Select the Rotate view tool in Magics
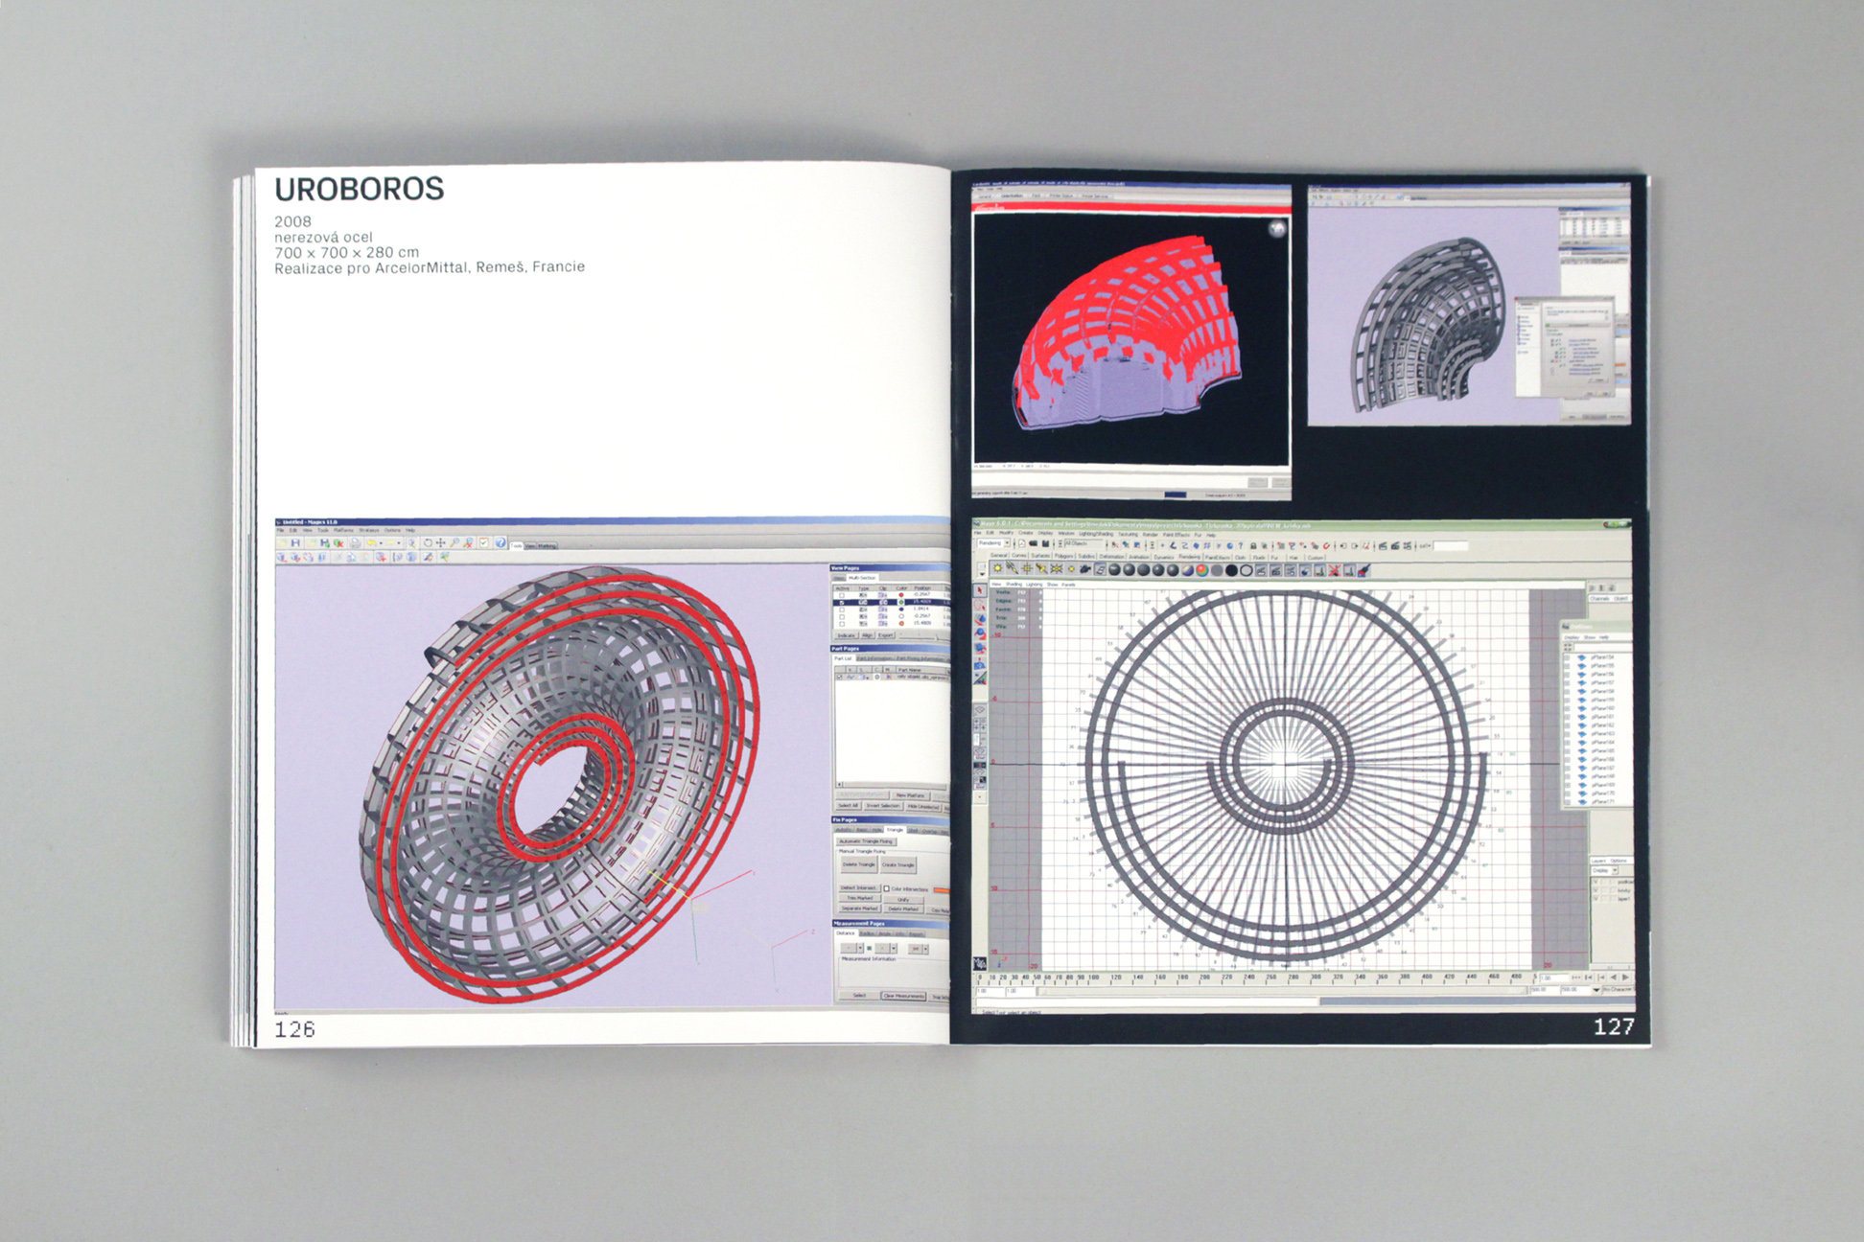 point(428,543)
